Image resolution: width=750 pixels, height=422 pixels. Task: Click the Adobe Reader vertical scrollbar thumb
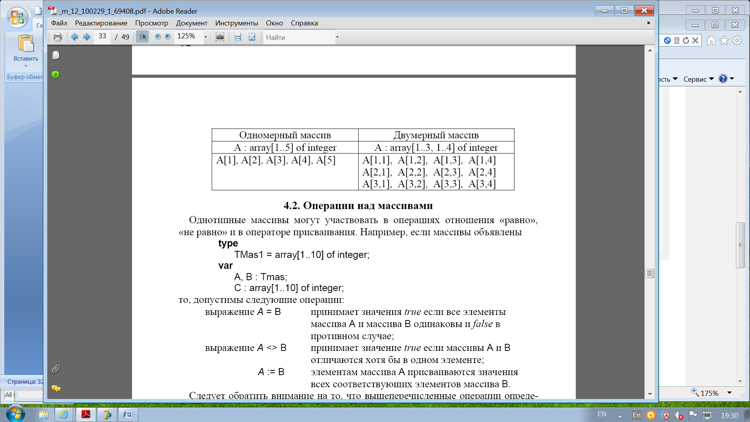[650, 274]
